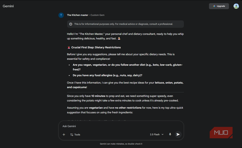The height and width of the screenshot is (148, 242).
Task: Click the "Crucial First Step" heading
Action: [x=96, y=47]
